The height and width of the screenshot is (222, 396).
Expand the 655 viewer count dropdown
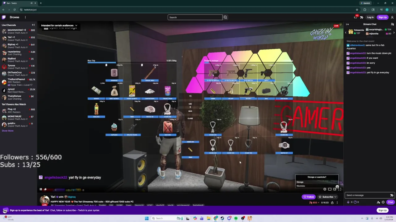click(314, 203)
